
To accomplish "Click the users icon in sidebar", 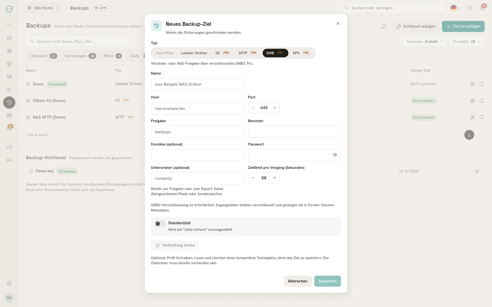I will [9, 160].
